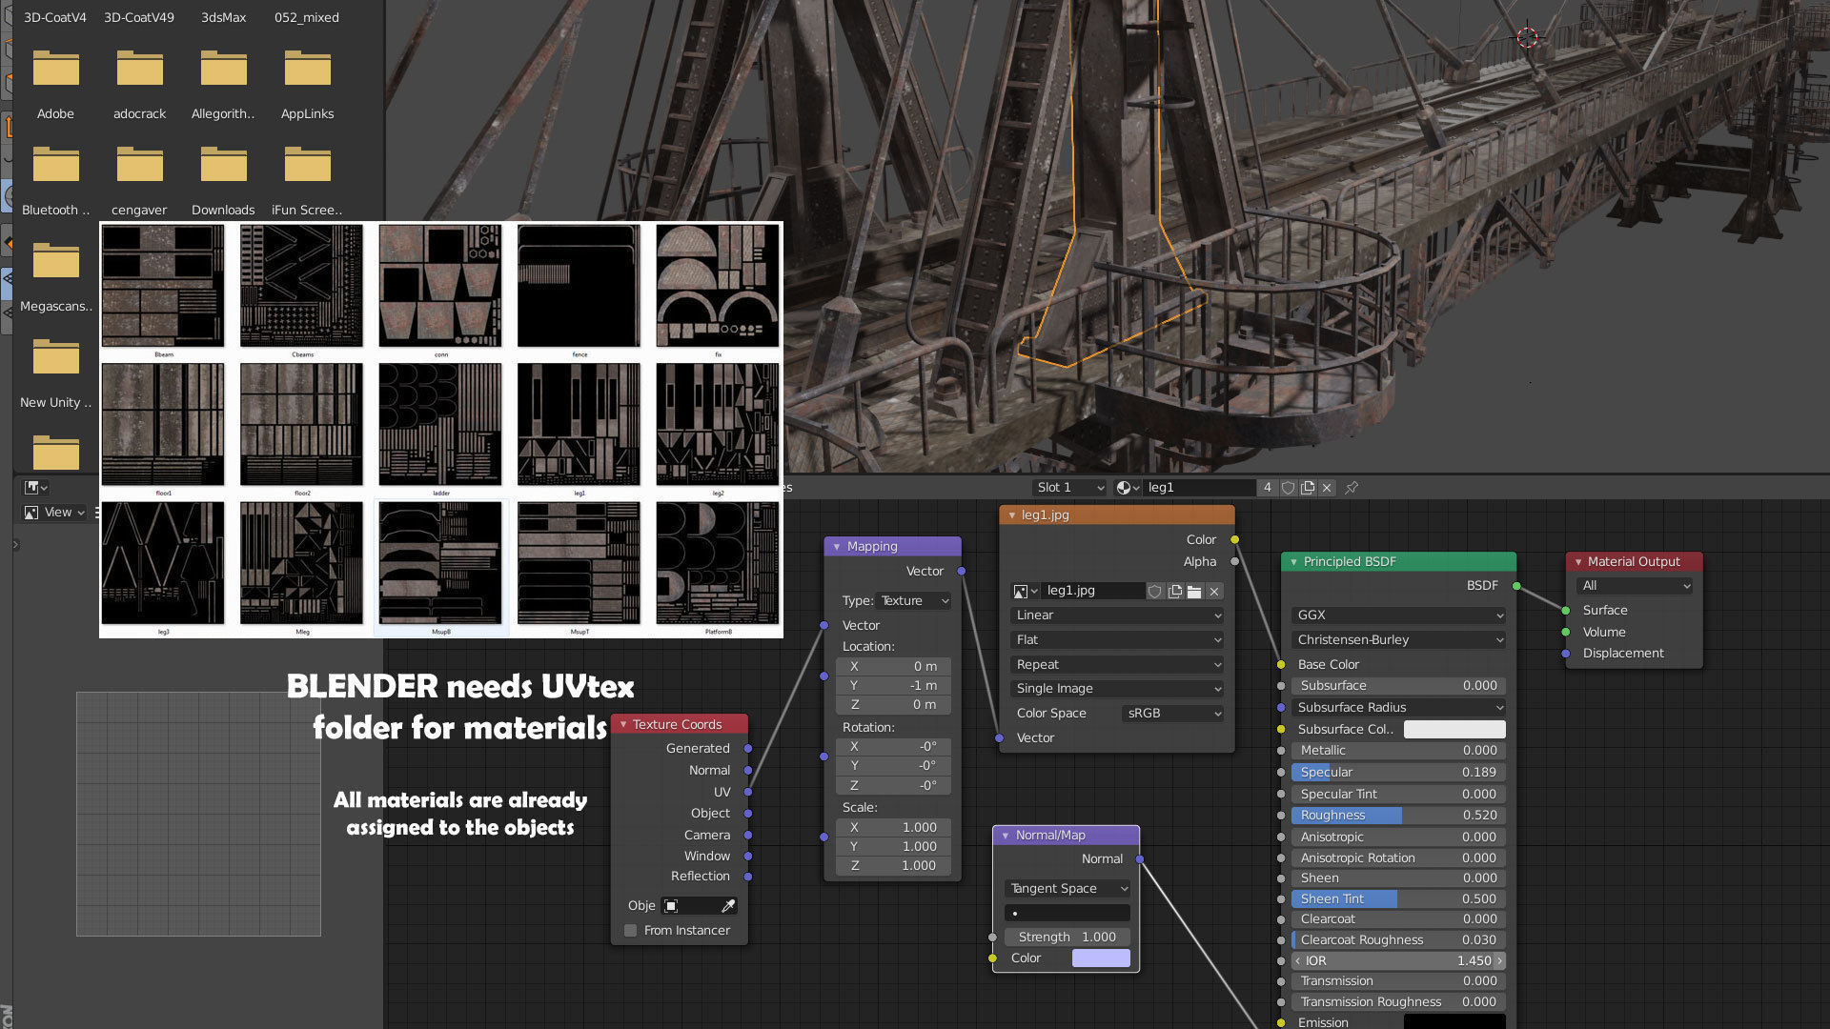The image size is (1830, 1029).
Task: Pin the node editor with the pin icon
Action: click(x=1352, y=488)
